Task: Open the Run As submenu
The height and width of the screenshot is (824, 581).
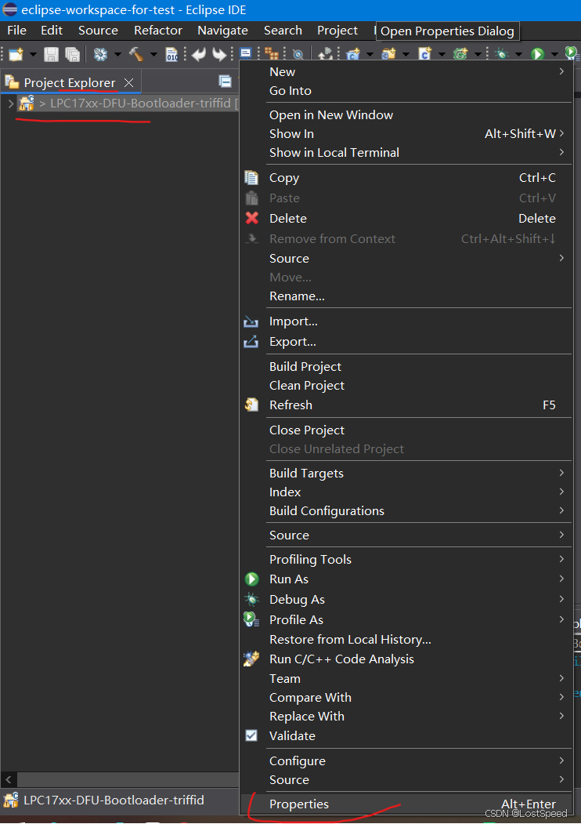Action: pyautogui.click(x=406, y=579)
